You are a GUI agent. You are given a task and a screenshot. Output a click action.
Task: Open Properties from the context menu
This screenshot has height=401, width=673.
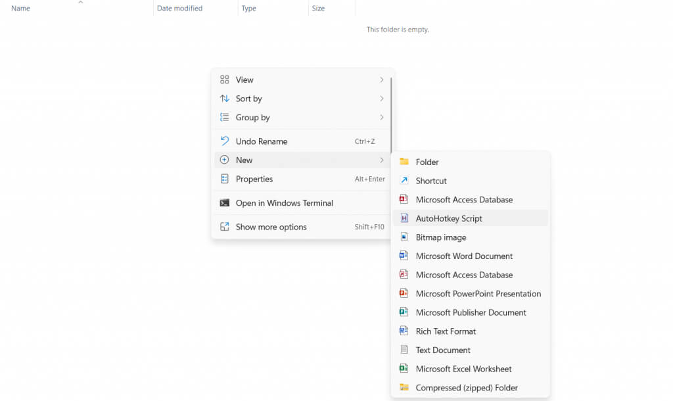pos(254,179)
